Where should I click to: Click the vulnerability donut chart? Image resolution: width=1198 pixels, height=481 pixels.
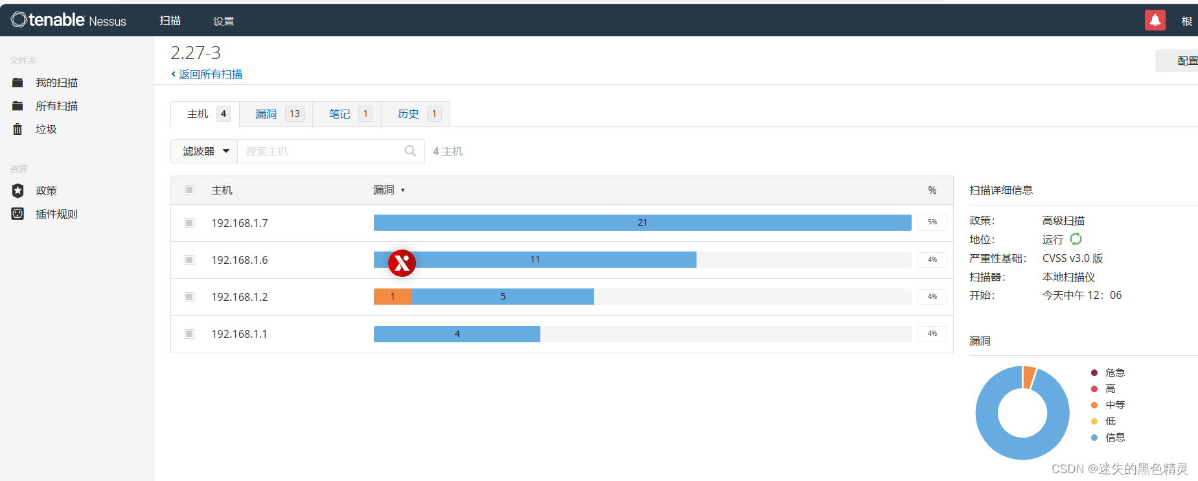[1022, 412]
